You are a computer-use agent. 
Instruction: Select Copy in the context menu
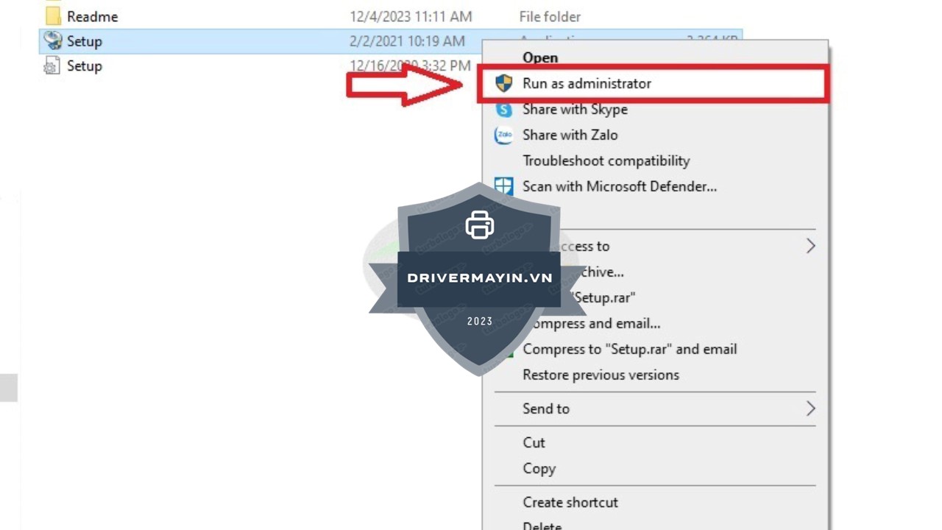tap(539, 468)
